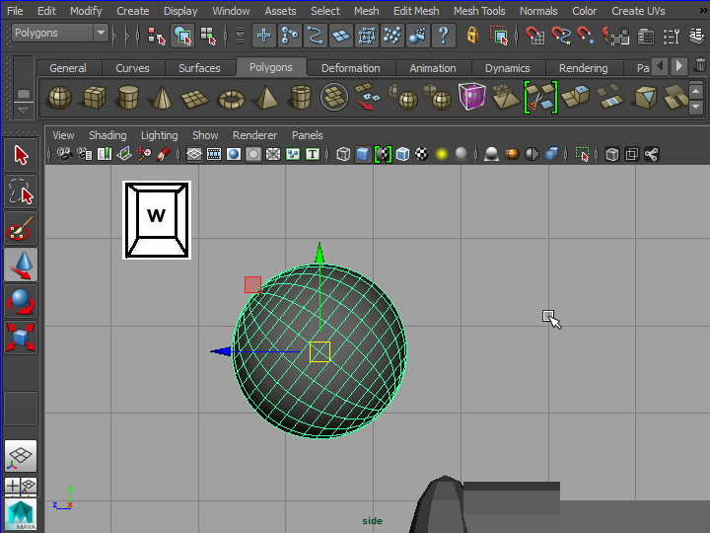Screen dimensions: 710x533
Task: Toggle textured display checker icon
Action: [x=422, y=155]
